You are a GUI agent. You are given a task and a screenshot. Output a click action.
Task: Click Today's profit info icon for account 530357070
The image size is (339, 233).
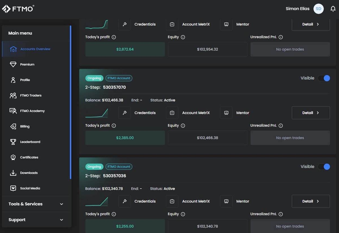[x=114, y=126]
